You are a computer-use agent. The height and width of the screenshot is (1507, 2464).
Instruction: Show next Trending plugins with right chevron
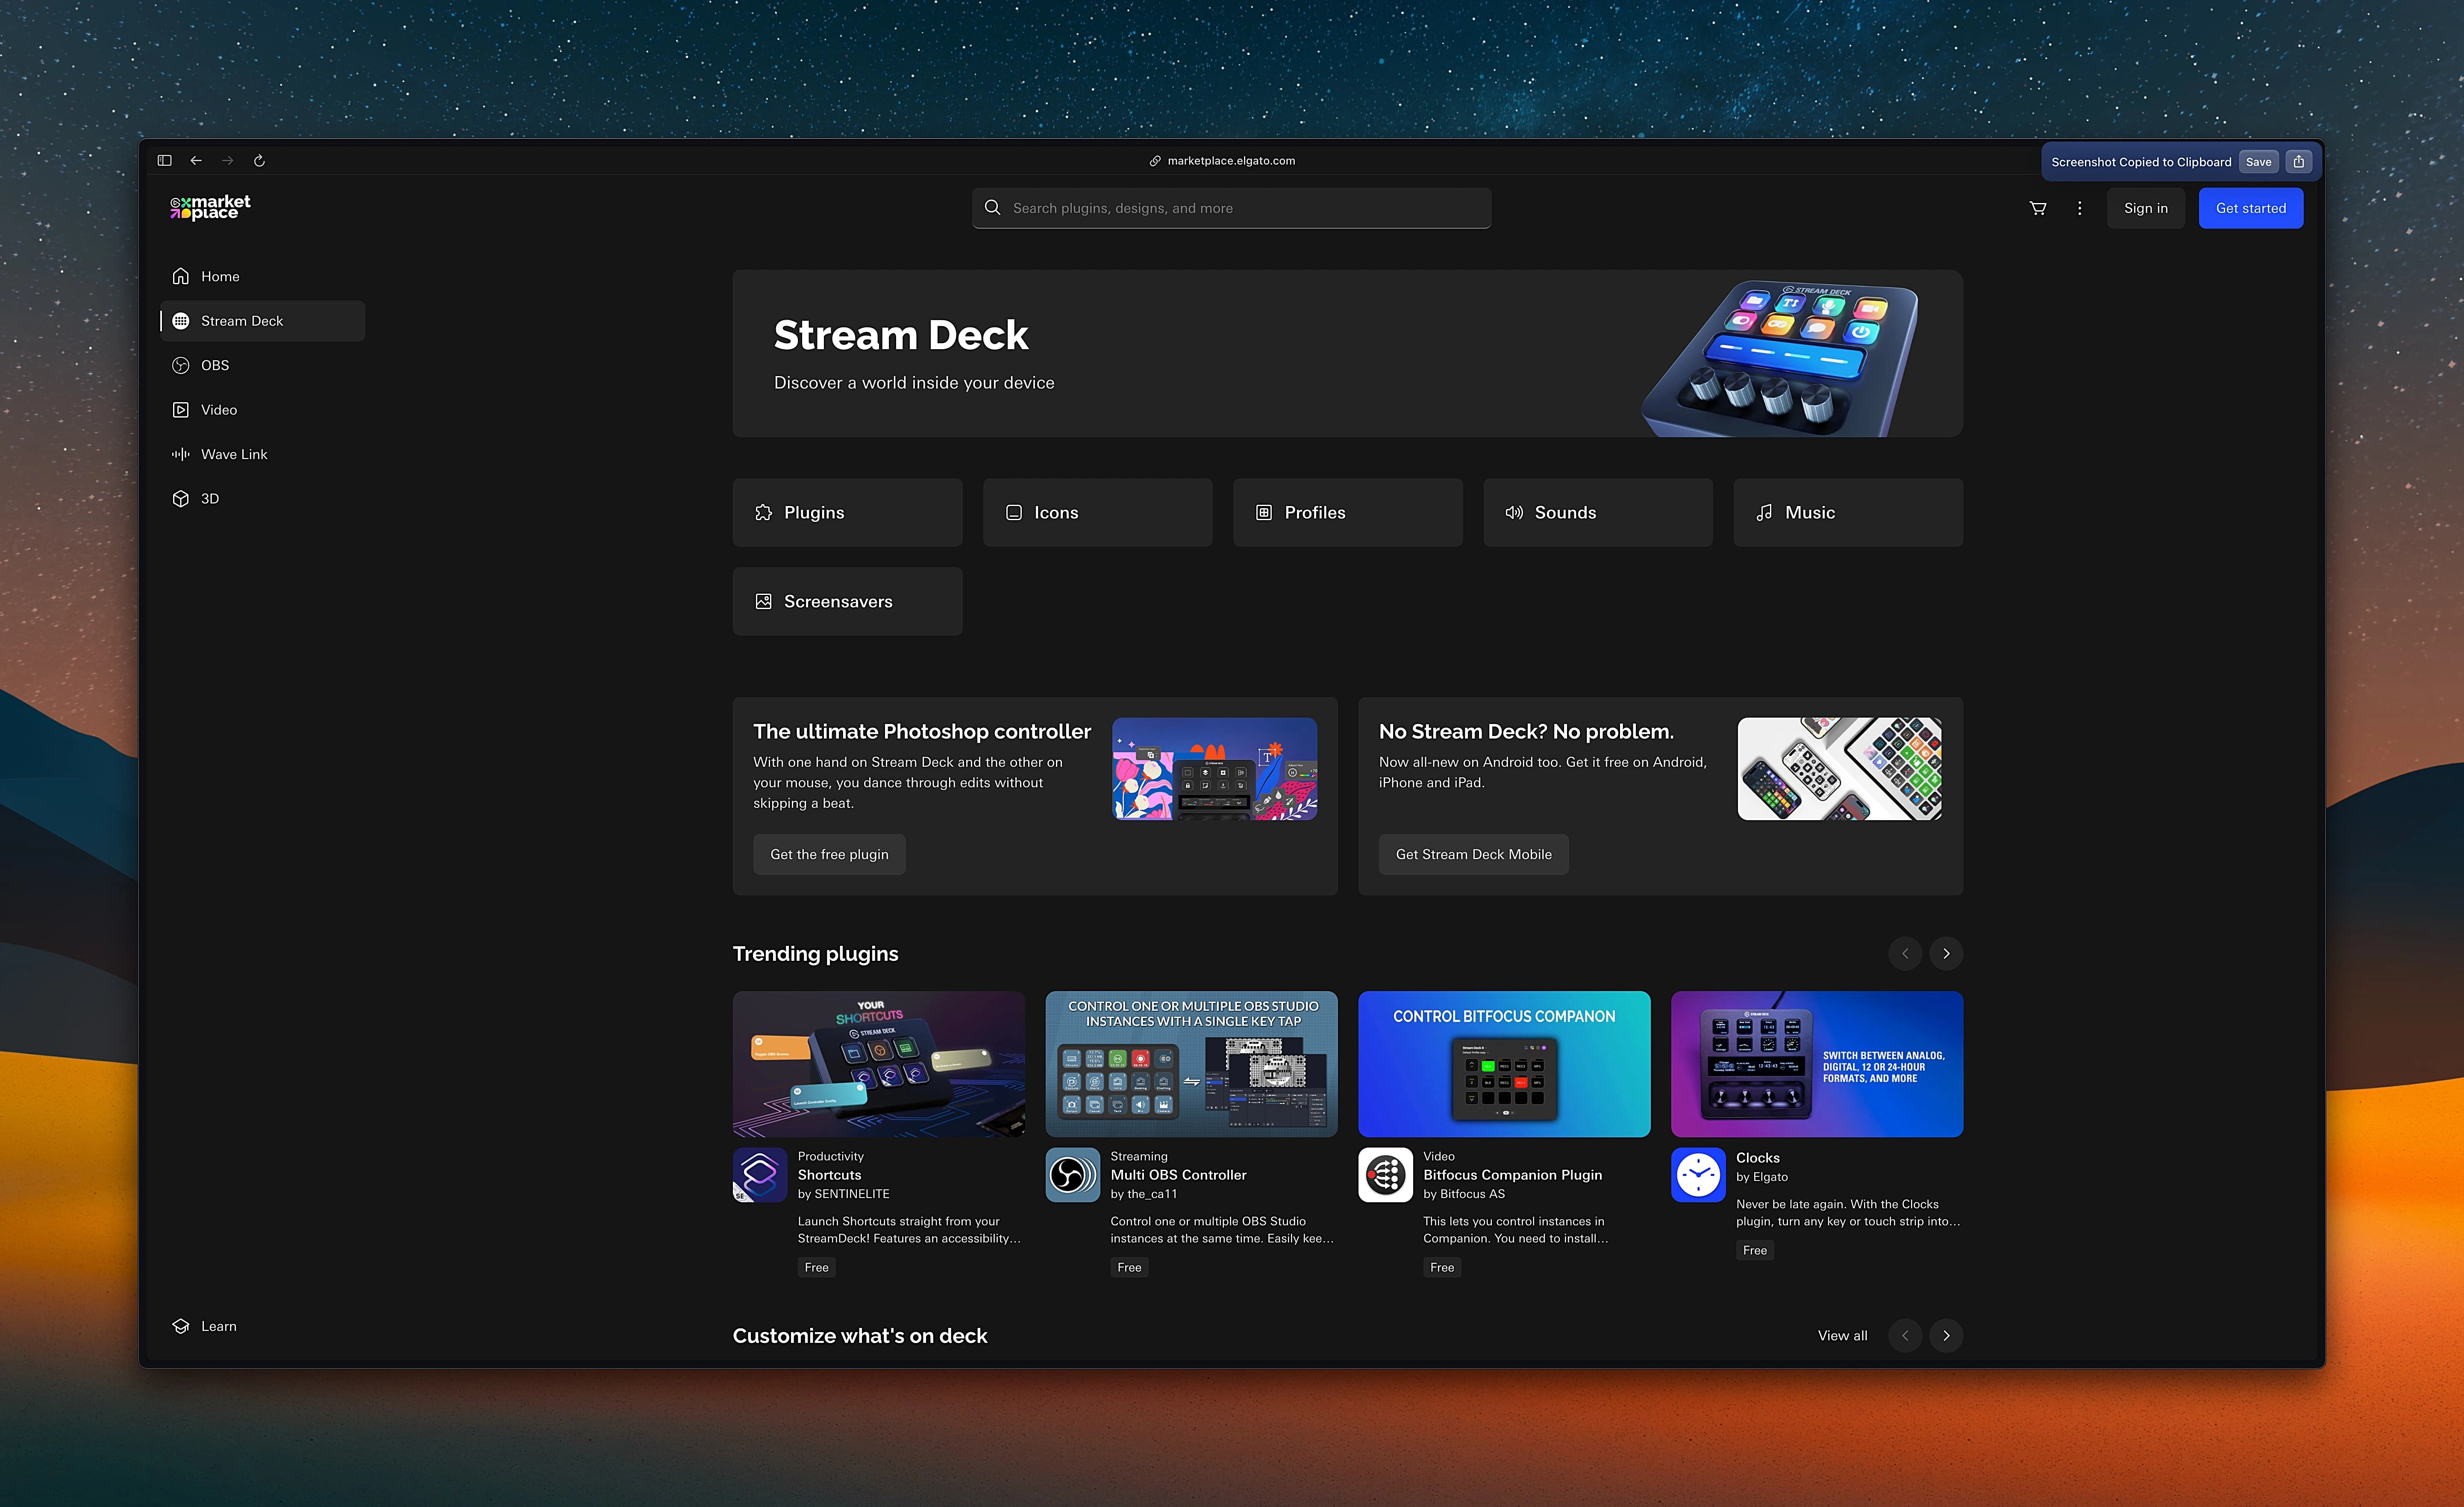1946,953
